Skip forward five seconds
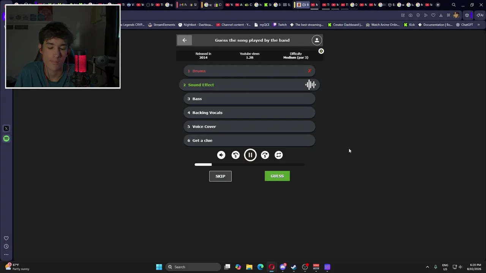 (265, 155)
